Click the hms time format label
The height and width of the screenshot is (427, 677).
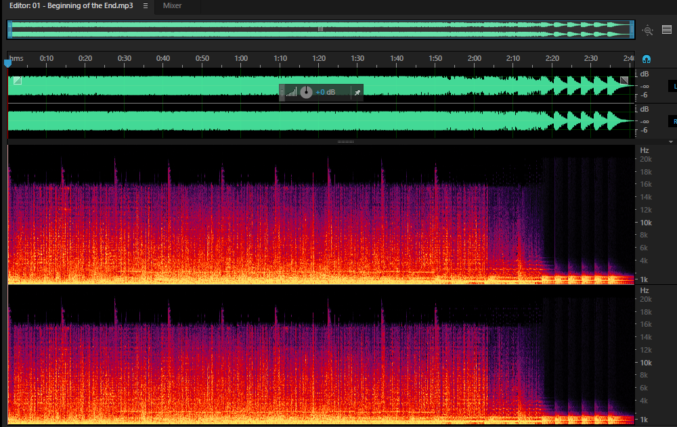tap(16, 58)
